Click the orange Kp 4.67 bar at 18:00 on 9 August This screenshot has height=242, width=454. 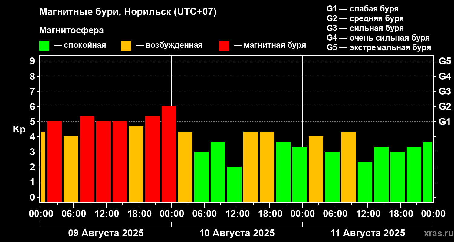136,164
